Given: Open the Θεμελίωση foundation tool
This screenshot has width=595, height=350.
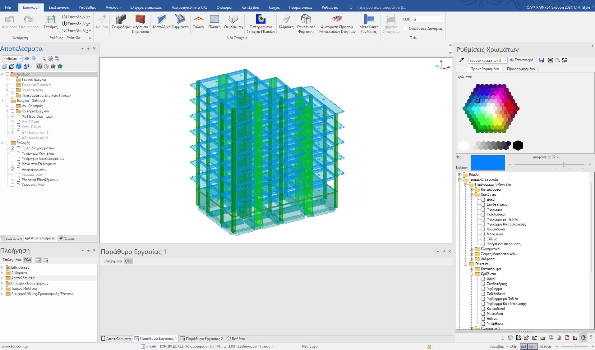Looking at the screenshot, I should (x=233, y=20).
